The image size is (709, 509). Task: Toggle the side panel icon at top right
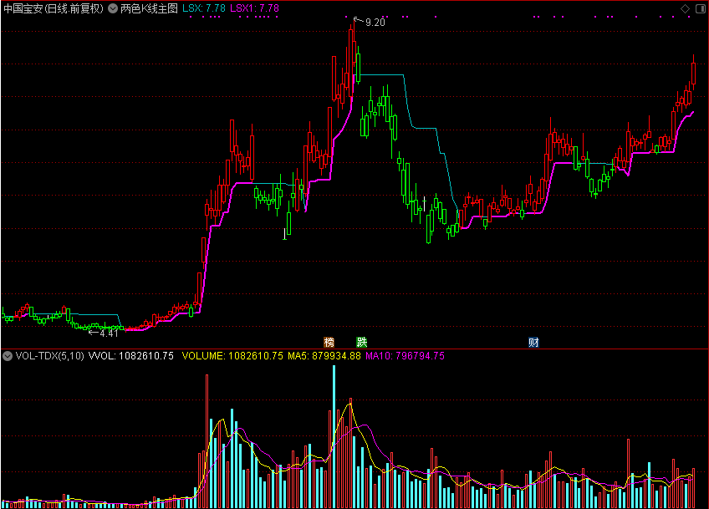(x=700, y=8)
